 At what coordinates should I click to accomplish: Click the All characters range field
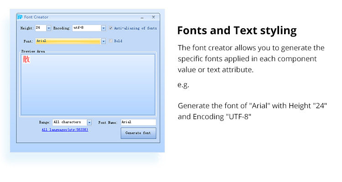[x=70, y=122]
